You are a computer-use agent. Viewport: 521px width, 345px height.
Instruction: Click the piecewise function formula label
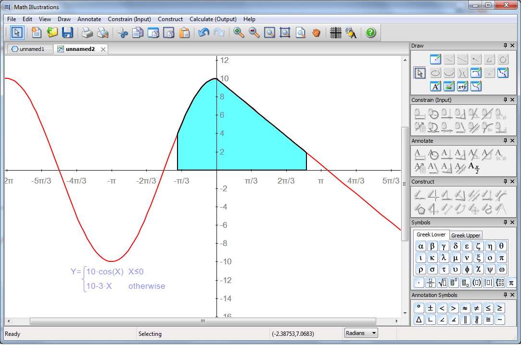point(118,279)
